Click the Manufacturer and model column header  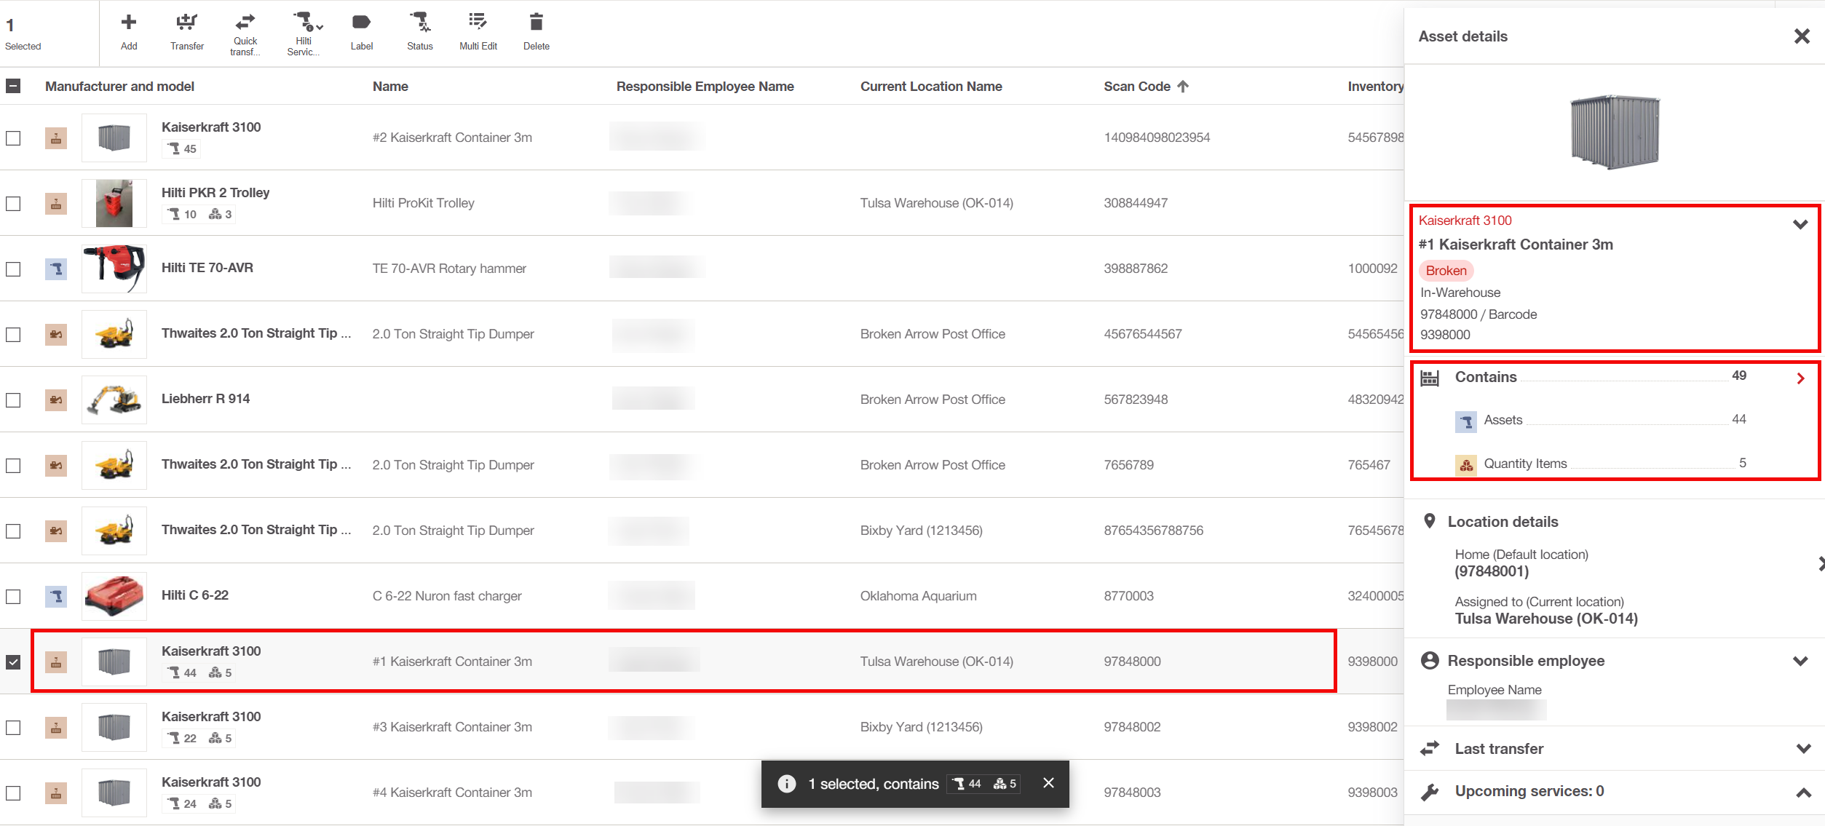(119, 87)
